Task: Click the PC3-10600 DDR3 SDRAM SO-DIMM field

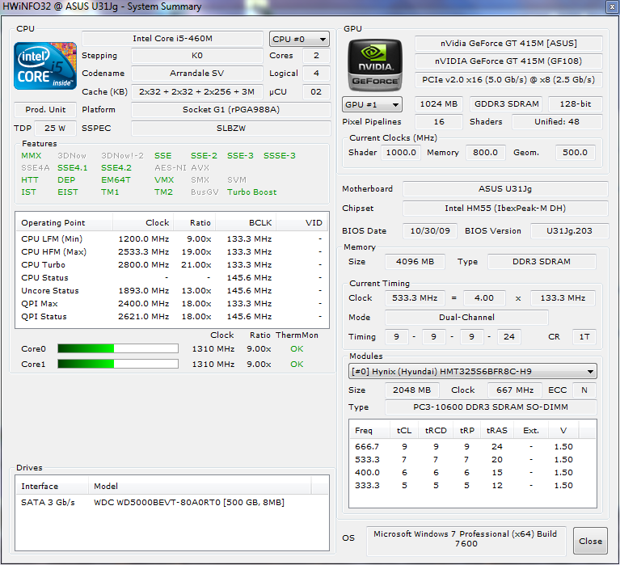Action: [491, 407]
